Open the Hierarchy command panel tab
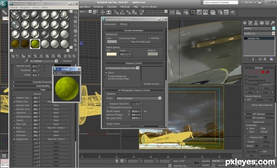277x168 pixels. [x=256, y=23]
